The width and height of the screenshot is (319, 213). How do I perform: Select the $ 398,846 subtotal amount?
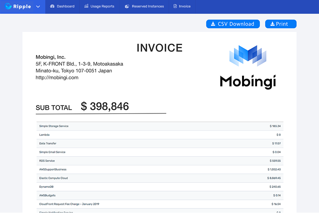[x=105, y=106]
